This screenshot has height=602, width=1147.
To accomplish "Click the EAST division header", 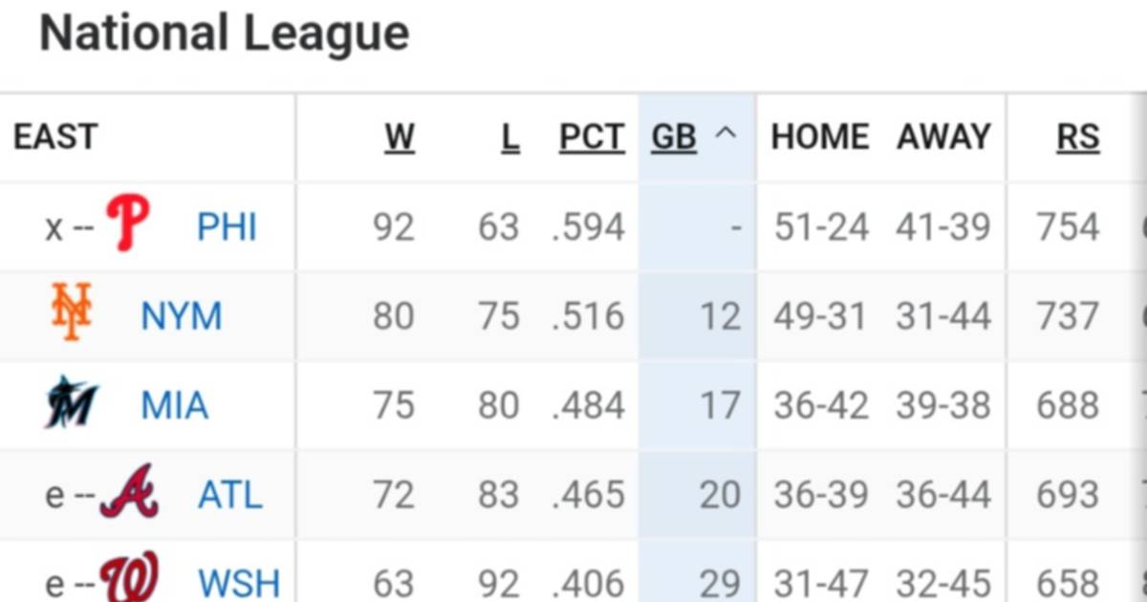I will (x=54, y=137).
